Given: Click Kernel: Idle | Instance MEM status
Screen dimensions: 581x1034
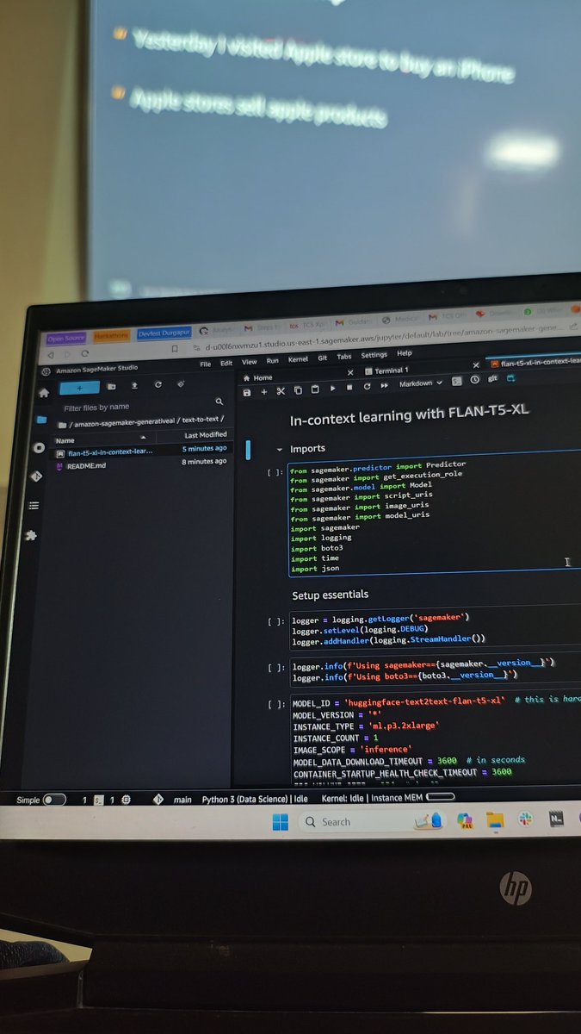Looking at the screenshot, I should 373,797.
